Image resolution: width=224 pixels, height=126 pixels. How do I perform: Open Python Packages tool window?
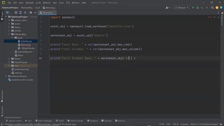(x=44, y=121)
